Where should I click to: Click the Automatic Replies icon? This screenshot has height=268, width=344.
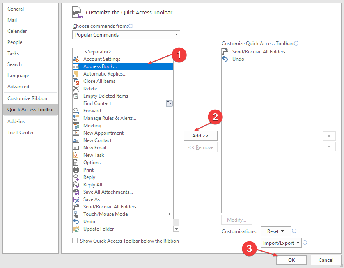(x=76, y=74)
